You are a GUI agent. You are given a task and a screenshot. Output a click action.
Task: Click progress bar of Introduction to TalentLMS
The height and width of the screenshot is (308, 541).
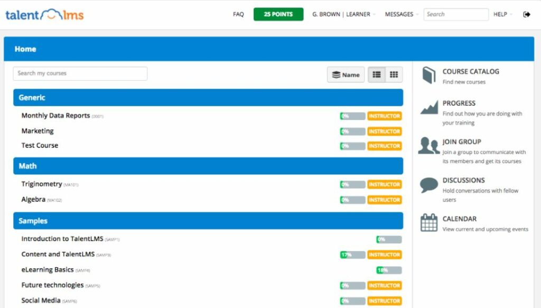coord(389,239)
